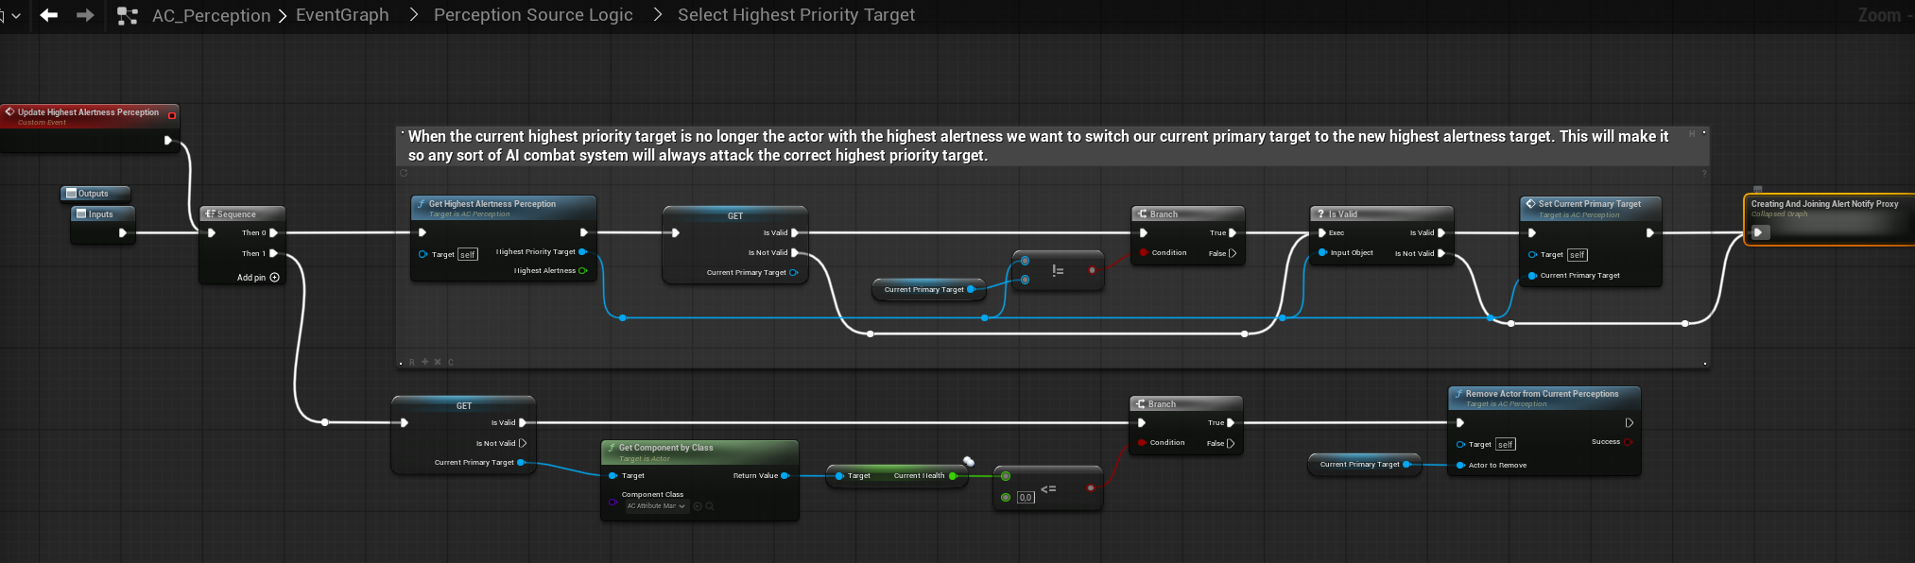1915x563 pixels.
Task: Click the forward navigation arrow
Action: point(85,15)
